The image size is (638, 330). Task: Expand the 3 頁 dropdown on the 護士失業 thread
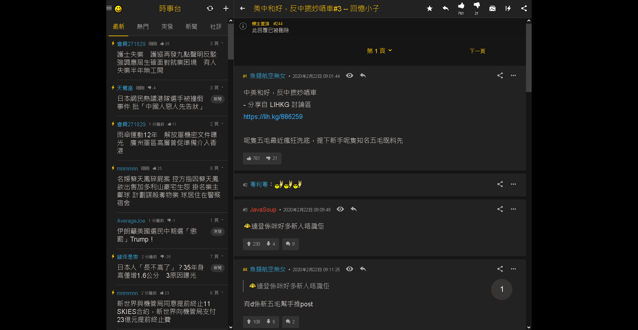point(217,44)
